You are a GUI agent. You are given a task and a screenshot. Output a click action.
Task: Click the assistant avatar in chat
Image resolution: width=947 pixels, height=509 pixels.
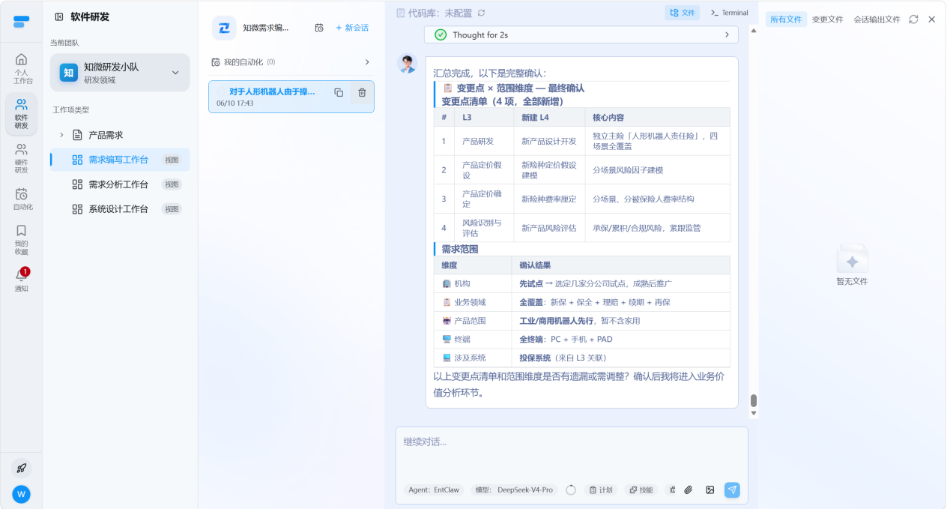407,64
